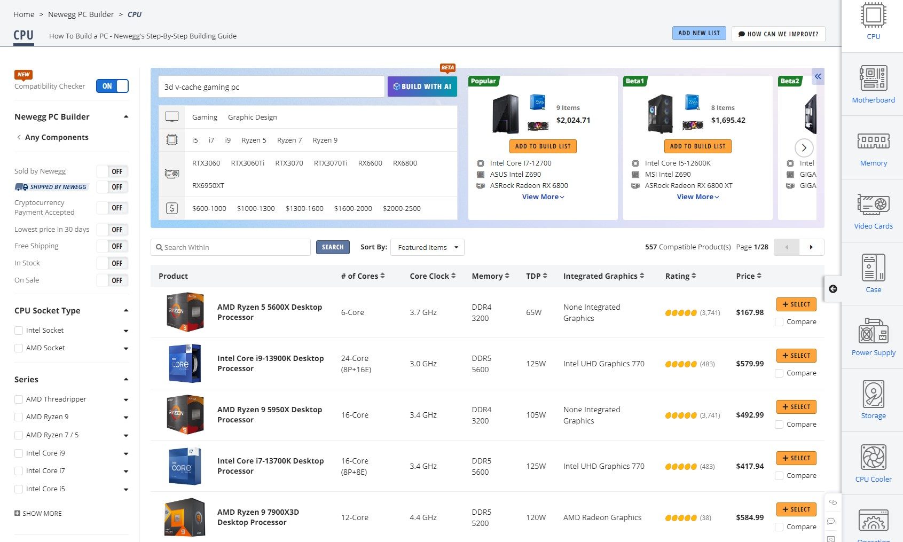Image resolution: width=903 pixels, height=542 pixels.
Task: Select the Storage component icon
Action: [873, 394]
